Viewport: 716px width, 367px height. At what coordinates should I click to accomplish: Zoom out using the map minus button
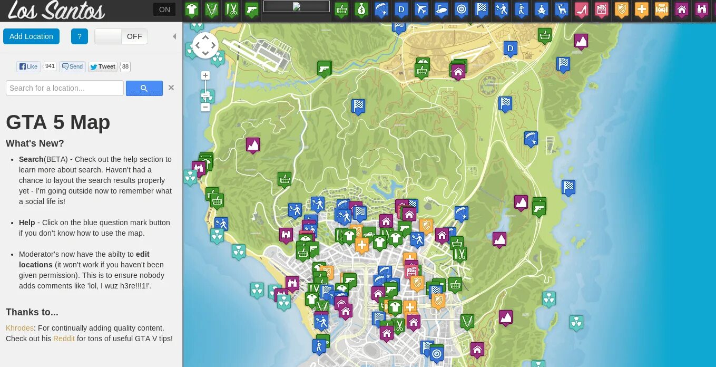click(205, 107)
